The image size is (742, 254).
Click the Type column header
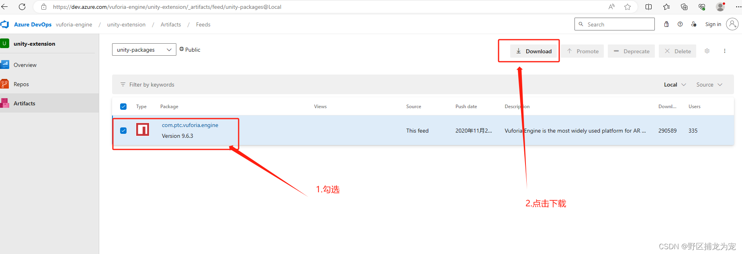(x=141, y=107)
